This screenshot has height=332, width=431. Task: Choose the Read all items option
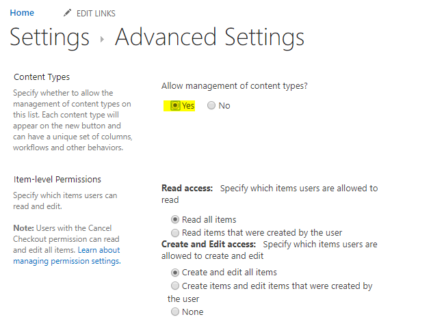pos(175,219)
